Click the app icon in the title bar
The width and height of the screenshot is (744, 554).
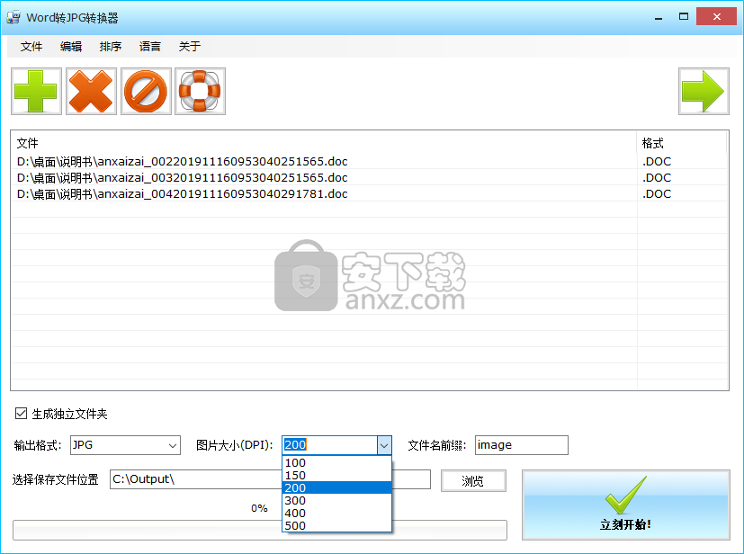[13, 17]
